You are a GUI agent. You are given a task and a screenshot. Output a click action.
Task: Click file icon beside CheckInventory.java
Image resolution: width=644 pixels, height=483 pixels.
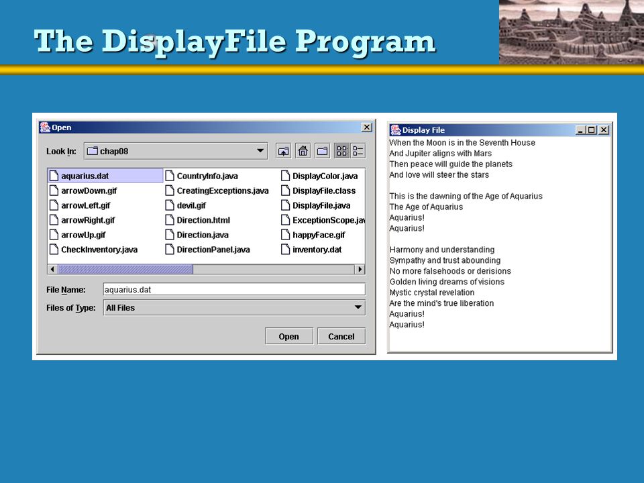point(54,250)
